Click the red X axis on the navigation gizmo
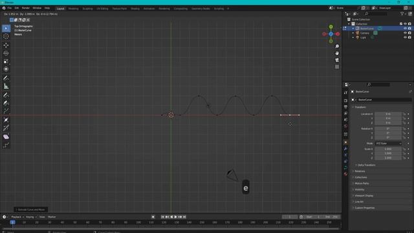Screen dimensions: 414x233 (x=338, y=34)
